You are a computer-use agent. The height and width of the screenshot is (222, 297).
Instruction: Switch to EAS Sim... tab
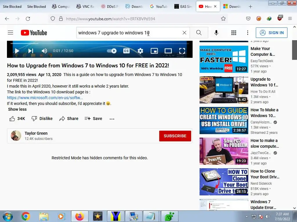[x=183, y=6]
